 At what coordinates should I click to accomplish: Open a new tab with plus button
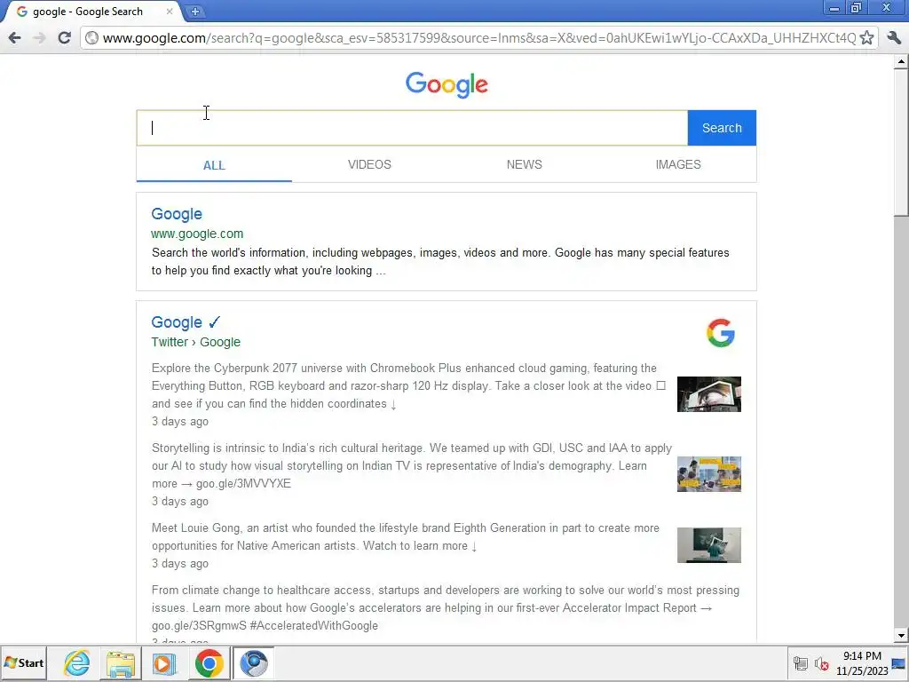[x=195, y=12]
